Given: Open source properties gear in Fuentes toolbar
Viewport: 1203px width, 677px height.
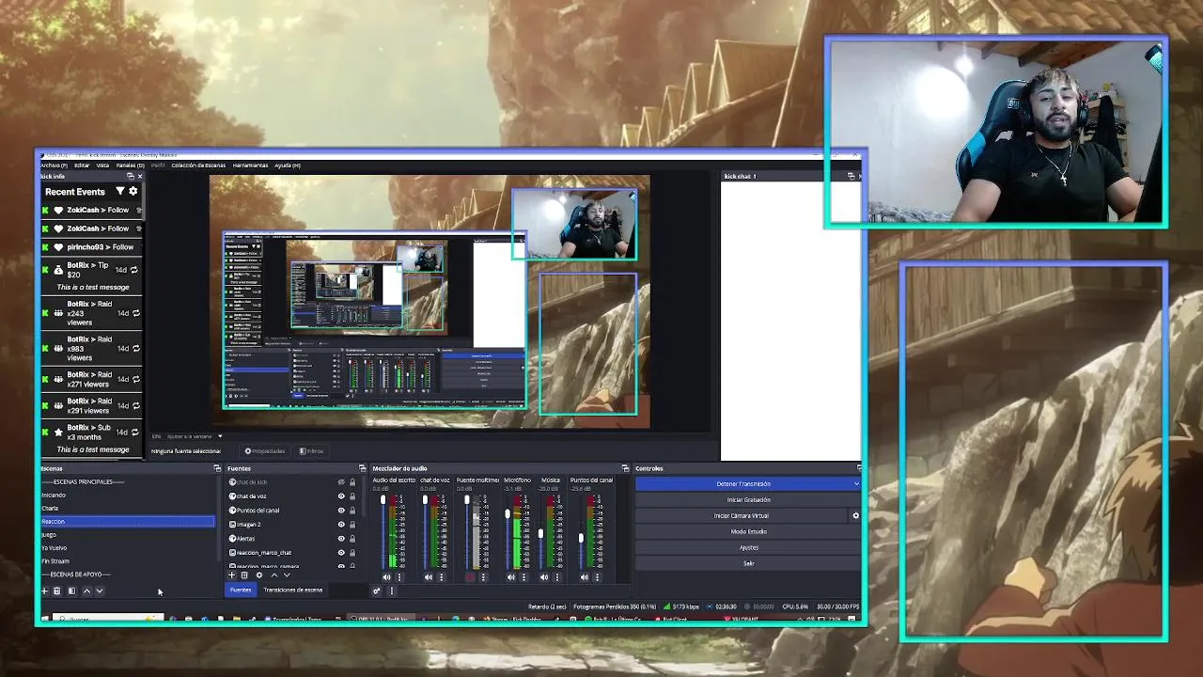Looking at the screenshot, I should 259,575.
